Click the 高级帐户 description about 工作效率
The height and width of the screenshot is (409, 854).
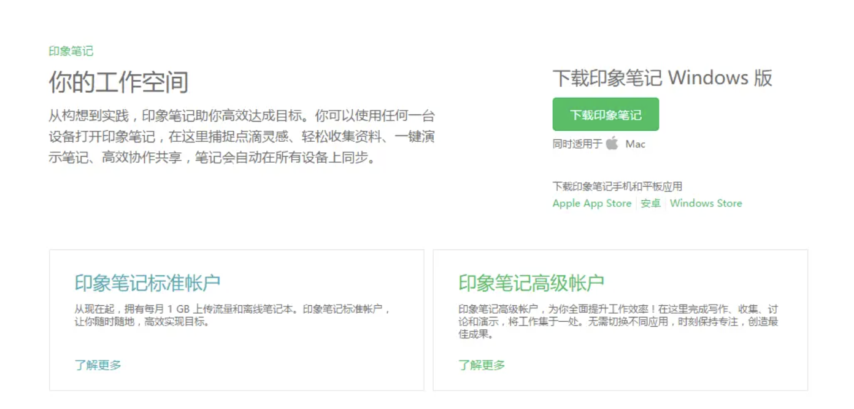pos(618,322)
